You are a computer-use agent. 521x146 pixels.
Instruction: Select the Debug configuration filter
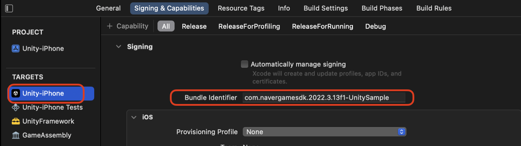point(375,26)
